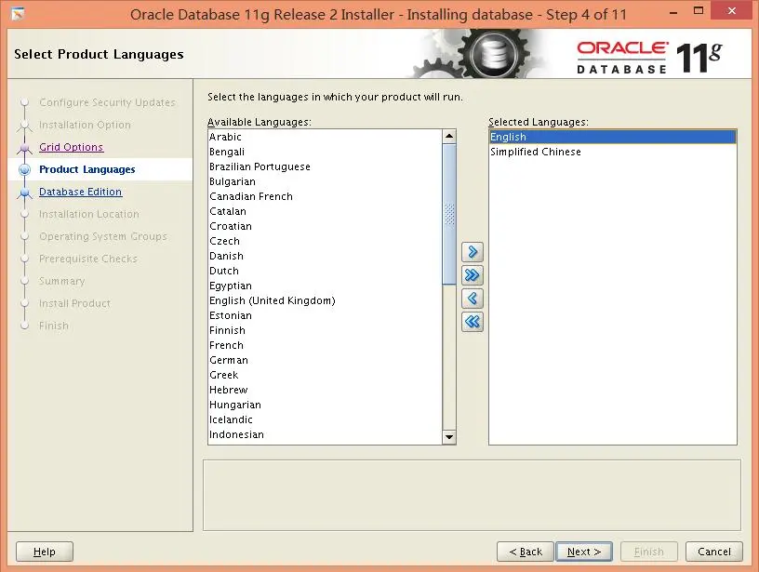Image resolution: width=759 pixels, height=572 pixels.
Task: Open the Database Edition step link
Action: pos(80,192)
